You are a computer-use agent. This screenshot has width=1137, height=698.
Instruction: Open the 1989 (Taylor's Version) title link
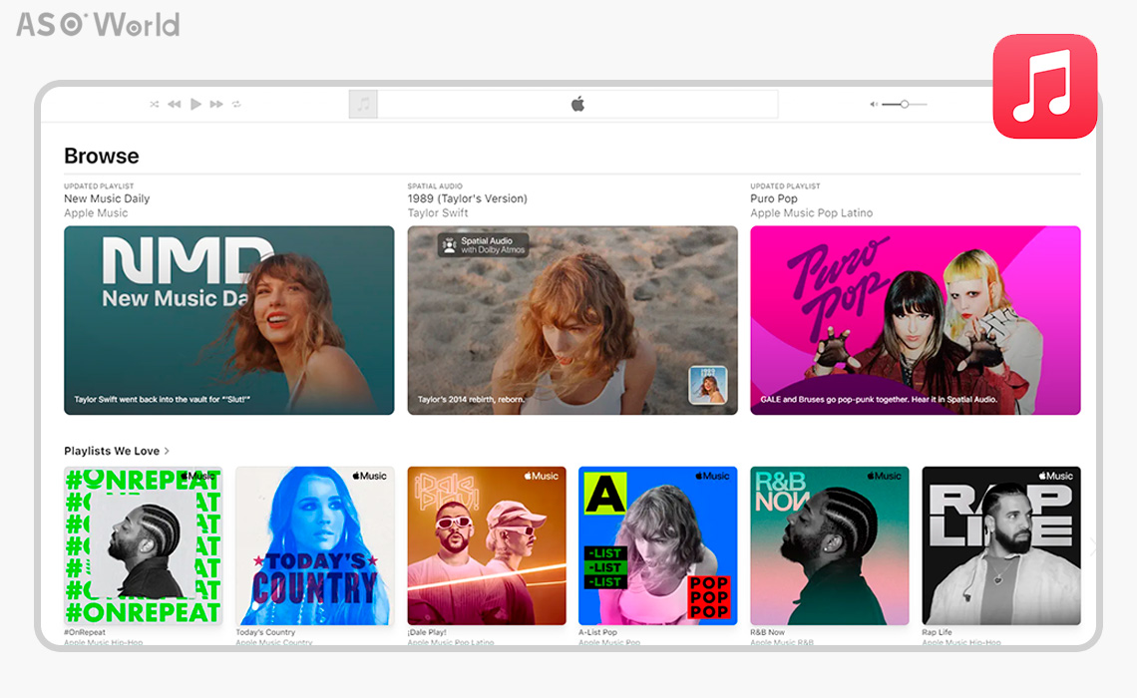pyautogui.click(x=467, y=198)
